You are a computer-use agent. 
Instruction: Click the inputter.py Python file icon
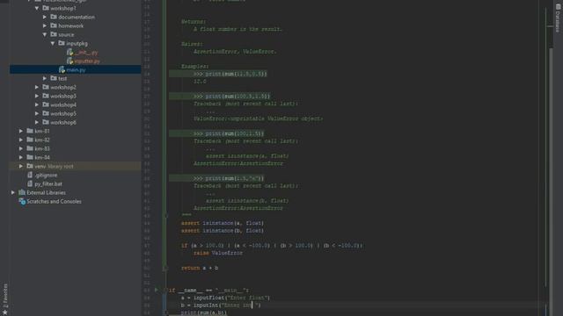tap(69, 61)
